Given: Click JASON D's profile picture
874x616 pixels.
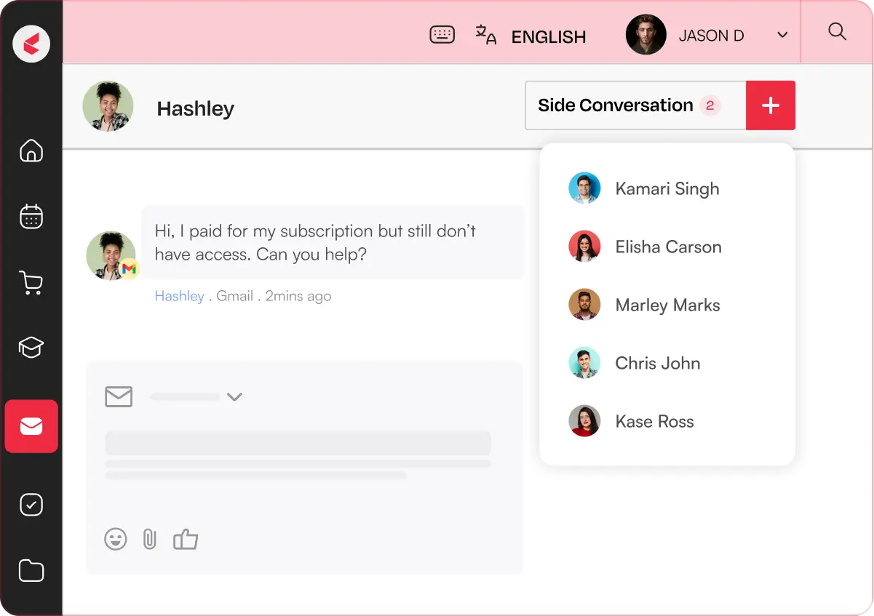Looking at the screenshot, I should (x=646, y=35).
